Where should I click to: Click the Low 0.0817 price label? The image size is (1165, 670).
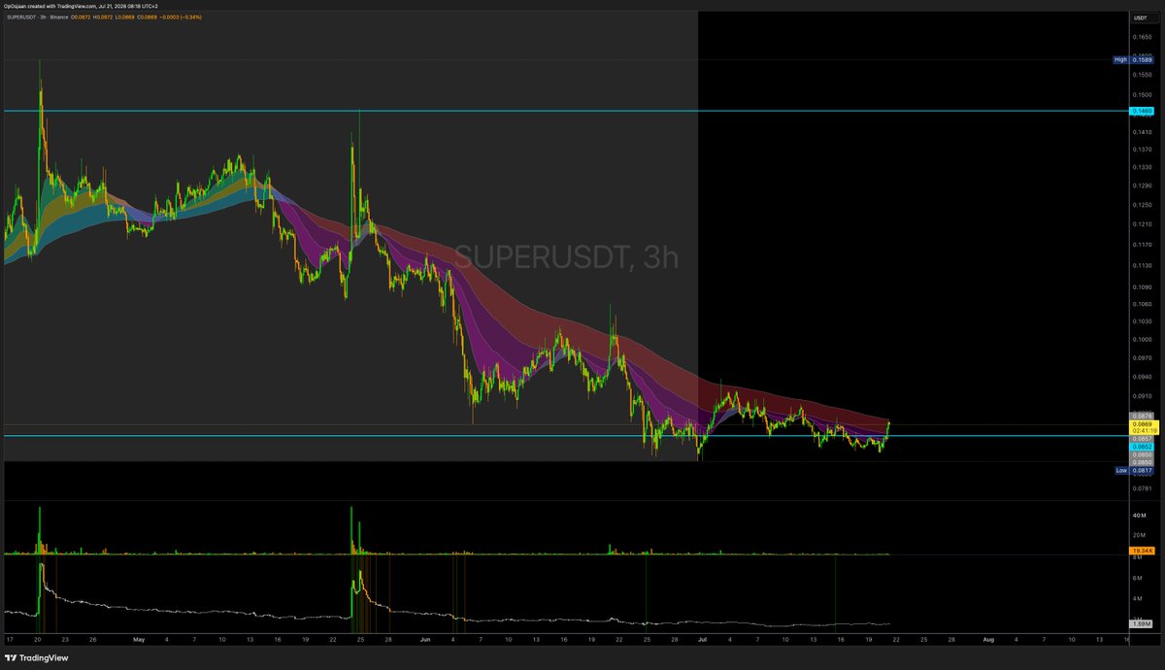(x=1133, y=470)
